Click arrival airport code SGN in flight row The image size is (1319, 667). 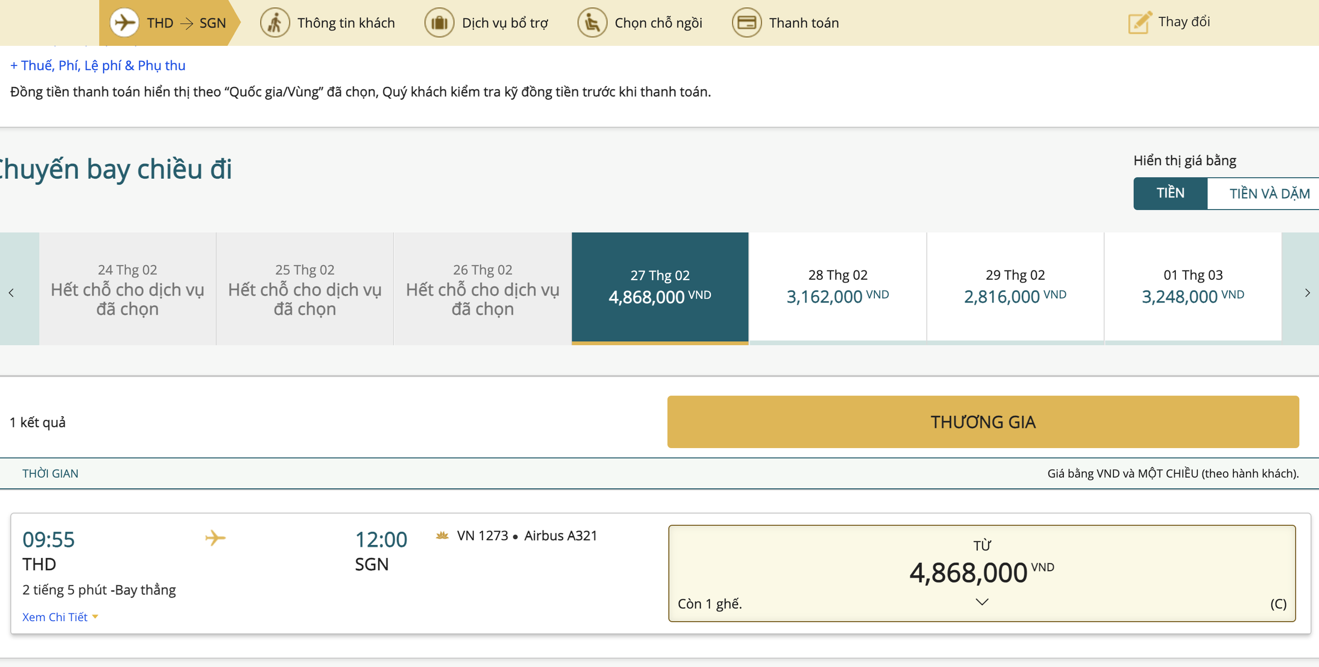(371, 565)
